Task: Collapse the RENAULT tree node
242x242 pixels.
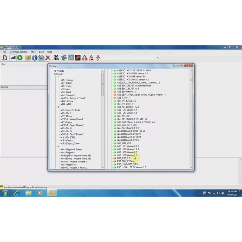Action: pos(52,74)
